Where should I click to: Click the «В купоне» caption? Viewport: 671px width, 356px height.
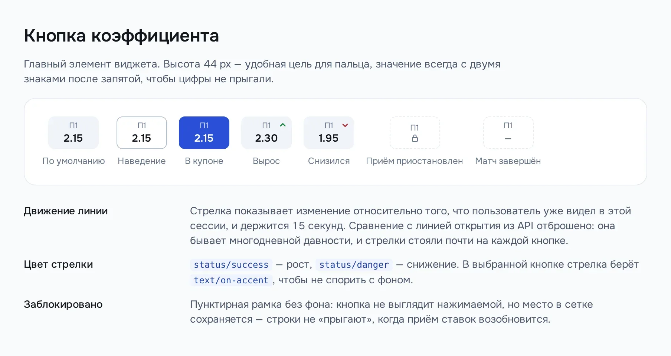click(204, 161)
